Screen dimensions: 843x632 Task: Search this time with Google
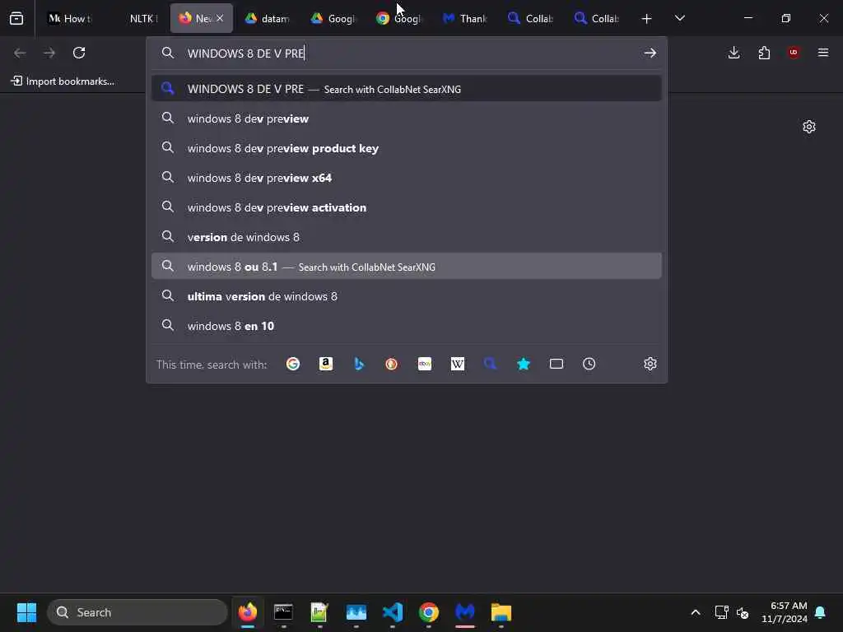tap(293, 365)
